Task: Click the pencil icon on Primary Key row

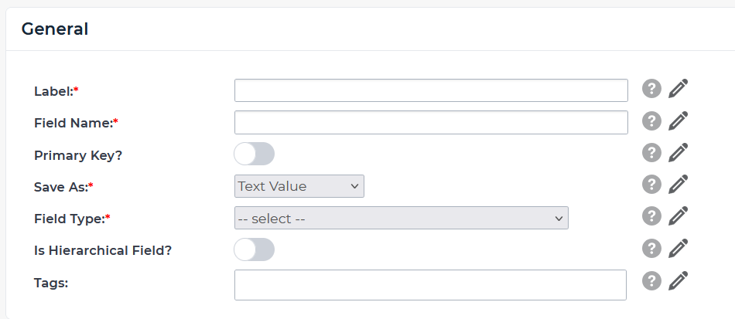Action: coord(679,153)
